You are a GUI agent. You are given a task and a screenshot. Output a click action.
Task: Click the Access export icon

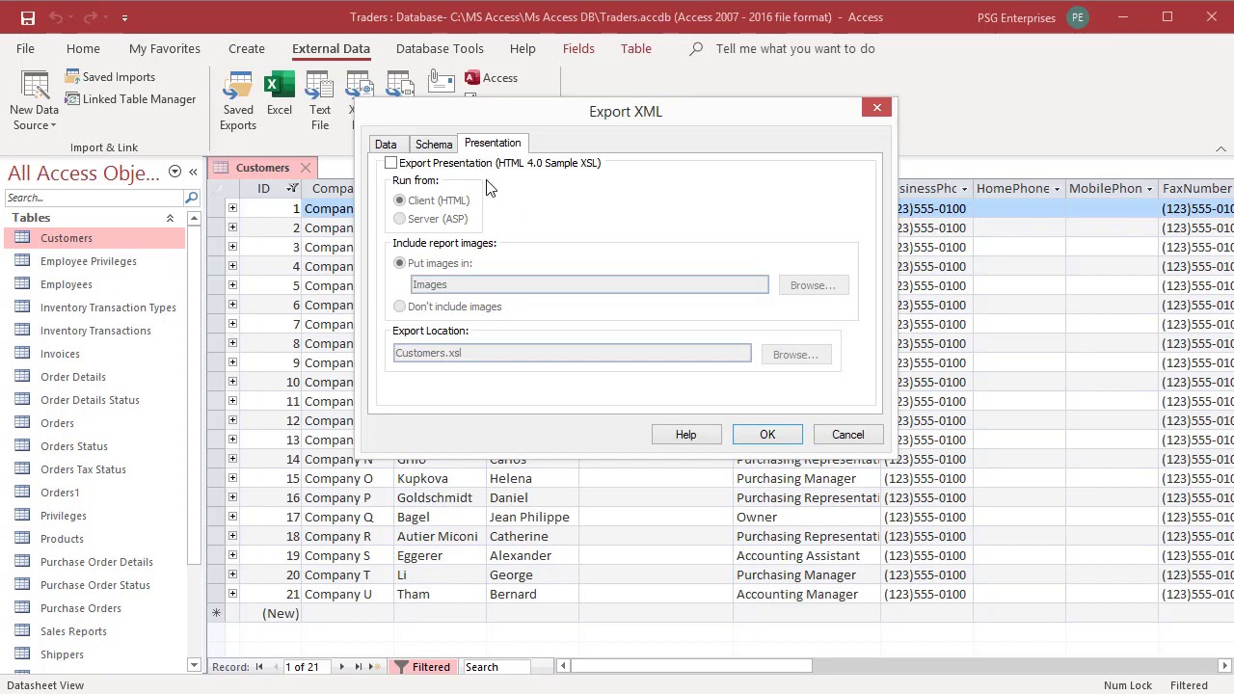tap(492, 78)
